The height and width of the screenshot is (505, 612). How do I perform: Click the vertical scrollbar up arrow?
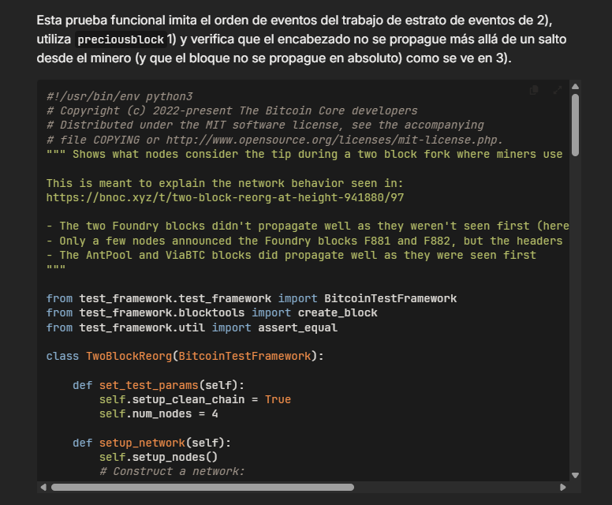(575, 85)
